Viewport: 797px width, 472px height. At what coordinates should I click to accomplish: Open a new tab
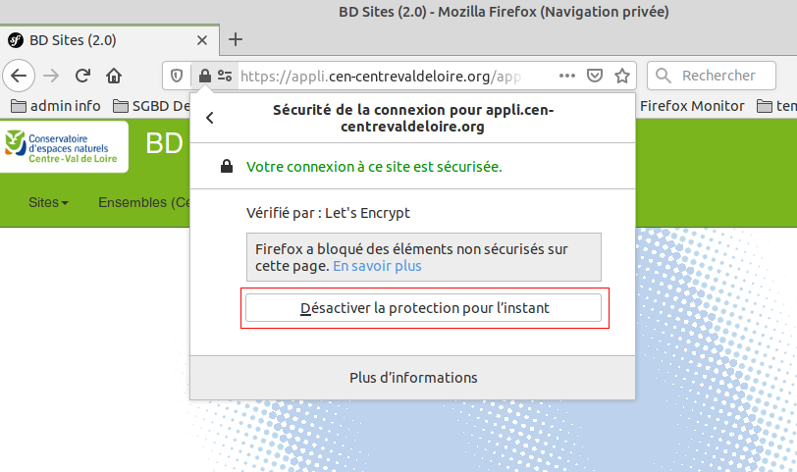click(235, 40)
